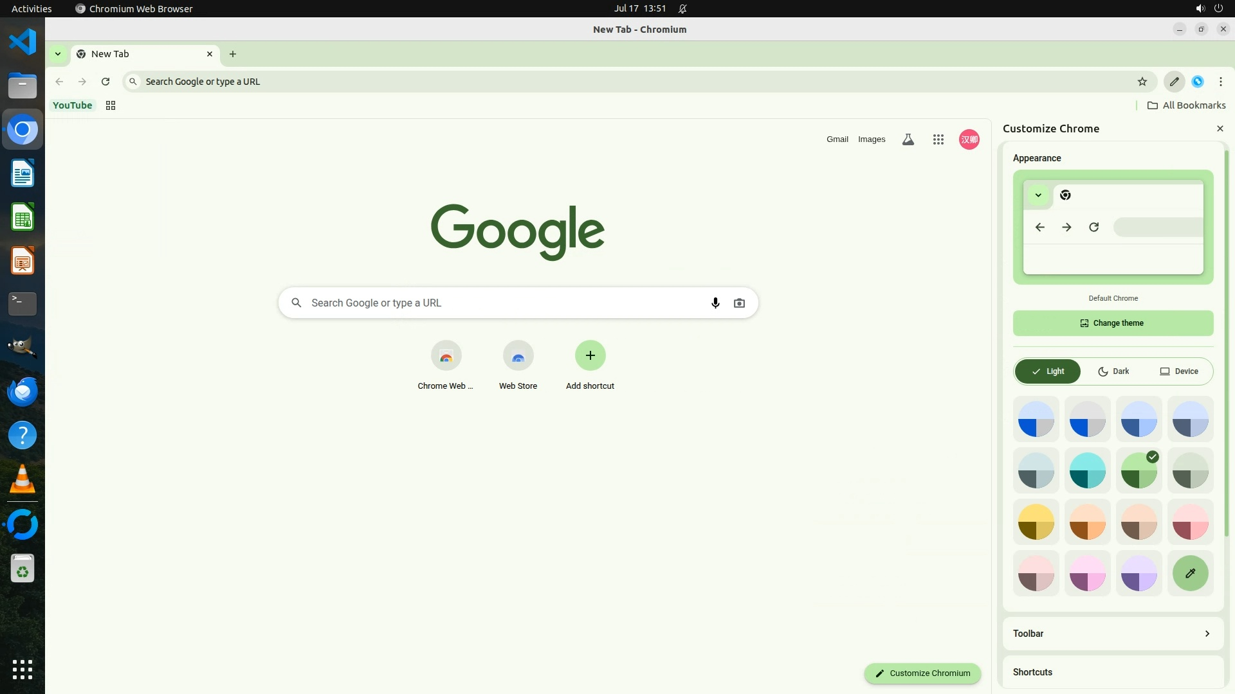
Task: Switch to Dark mode
Action: pos(1113,371)
